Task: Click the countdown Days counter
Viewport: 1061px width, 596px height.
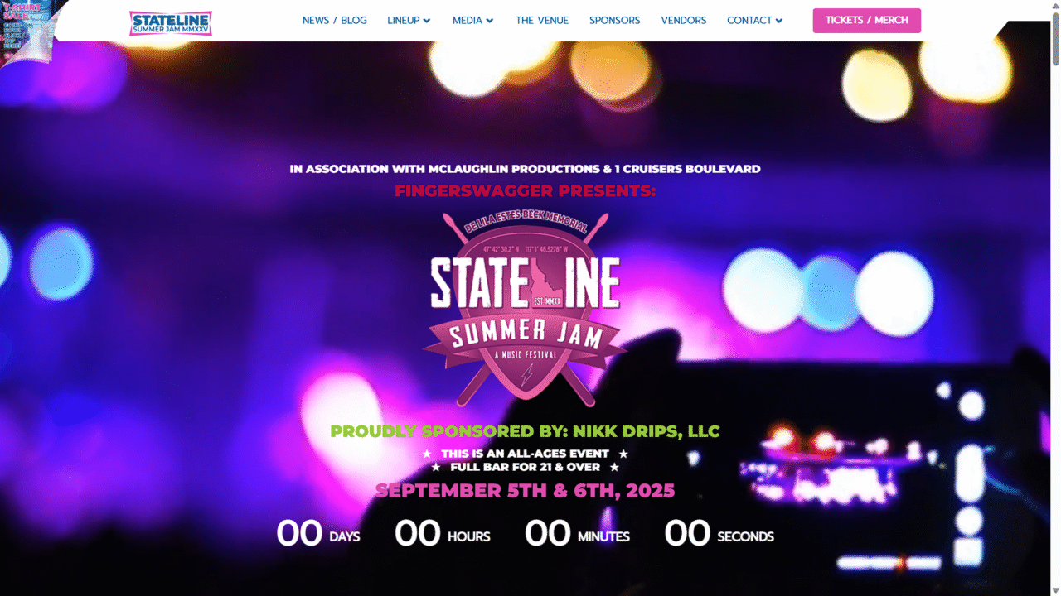Action: click(318, 534)
